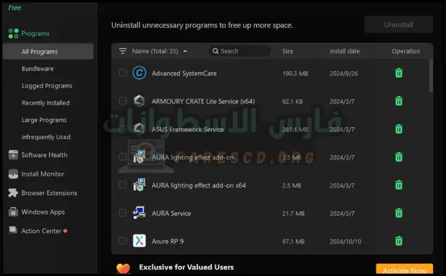
Task: Open the filter icon beside Name column
Action: coord(123,51)
